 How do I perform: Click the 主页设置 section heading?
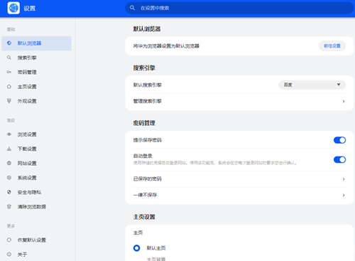(x=144, y=217)
